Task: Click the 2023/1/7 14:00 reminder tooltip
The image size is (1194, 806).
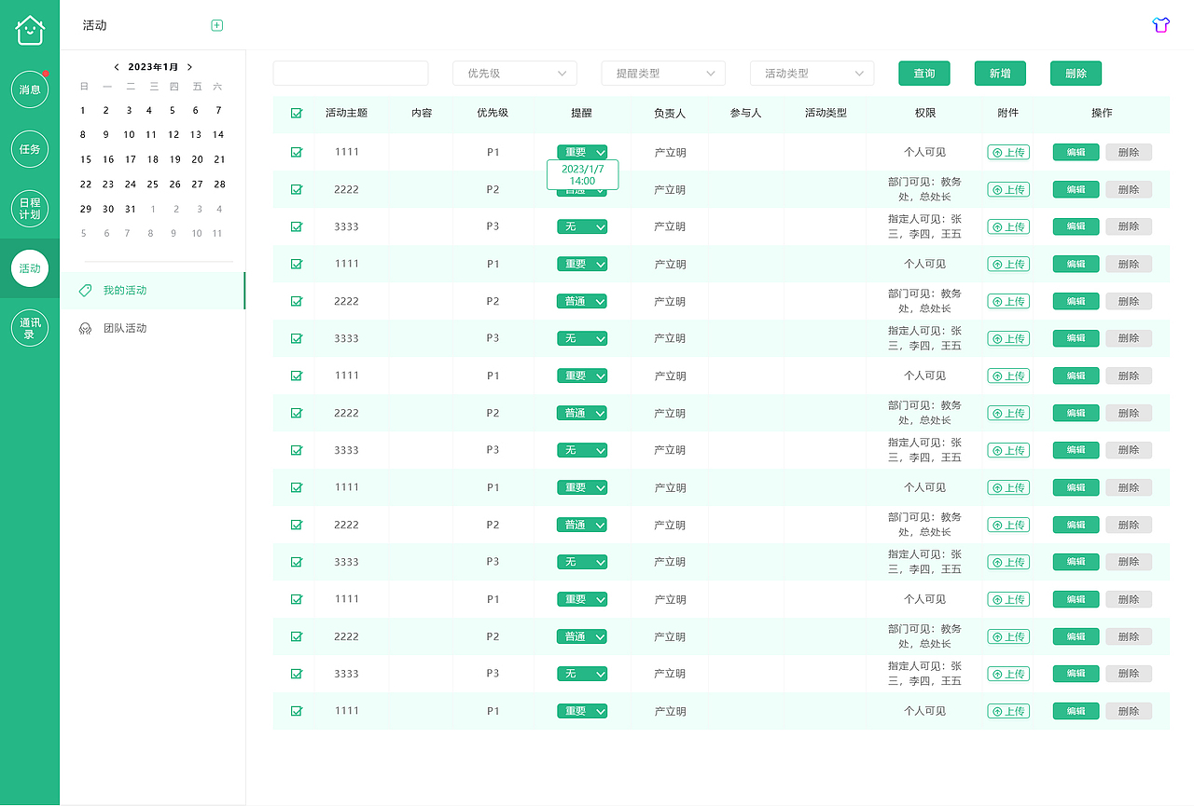Action: 582,175
